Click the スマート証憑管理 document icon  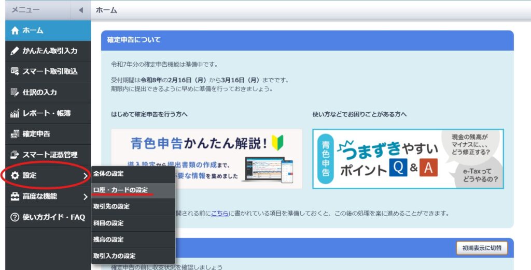coord(15,155)
